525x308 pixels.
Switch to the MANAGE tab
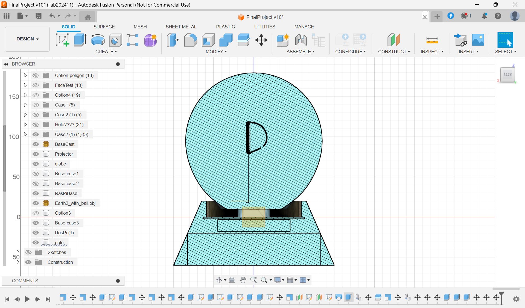[x=304, y=27]
